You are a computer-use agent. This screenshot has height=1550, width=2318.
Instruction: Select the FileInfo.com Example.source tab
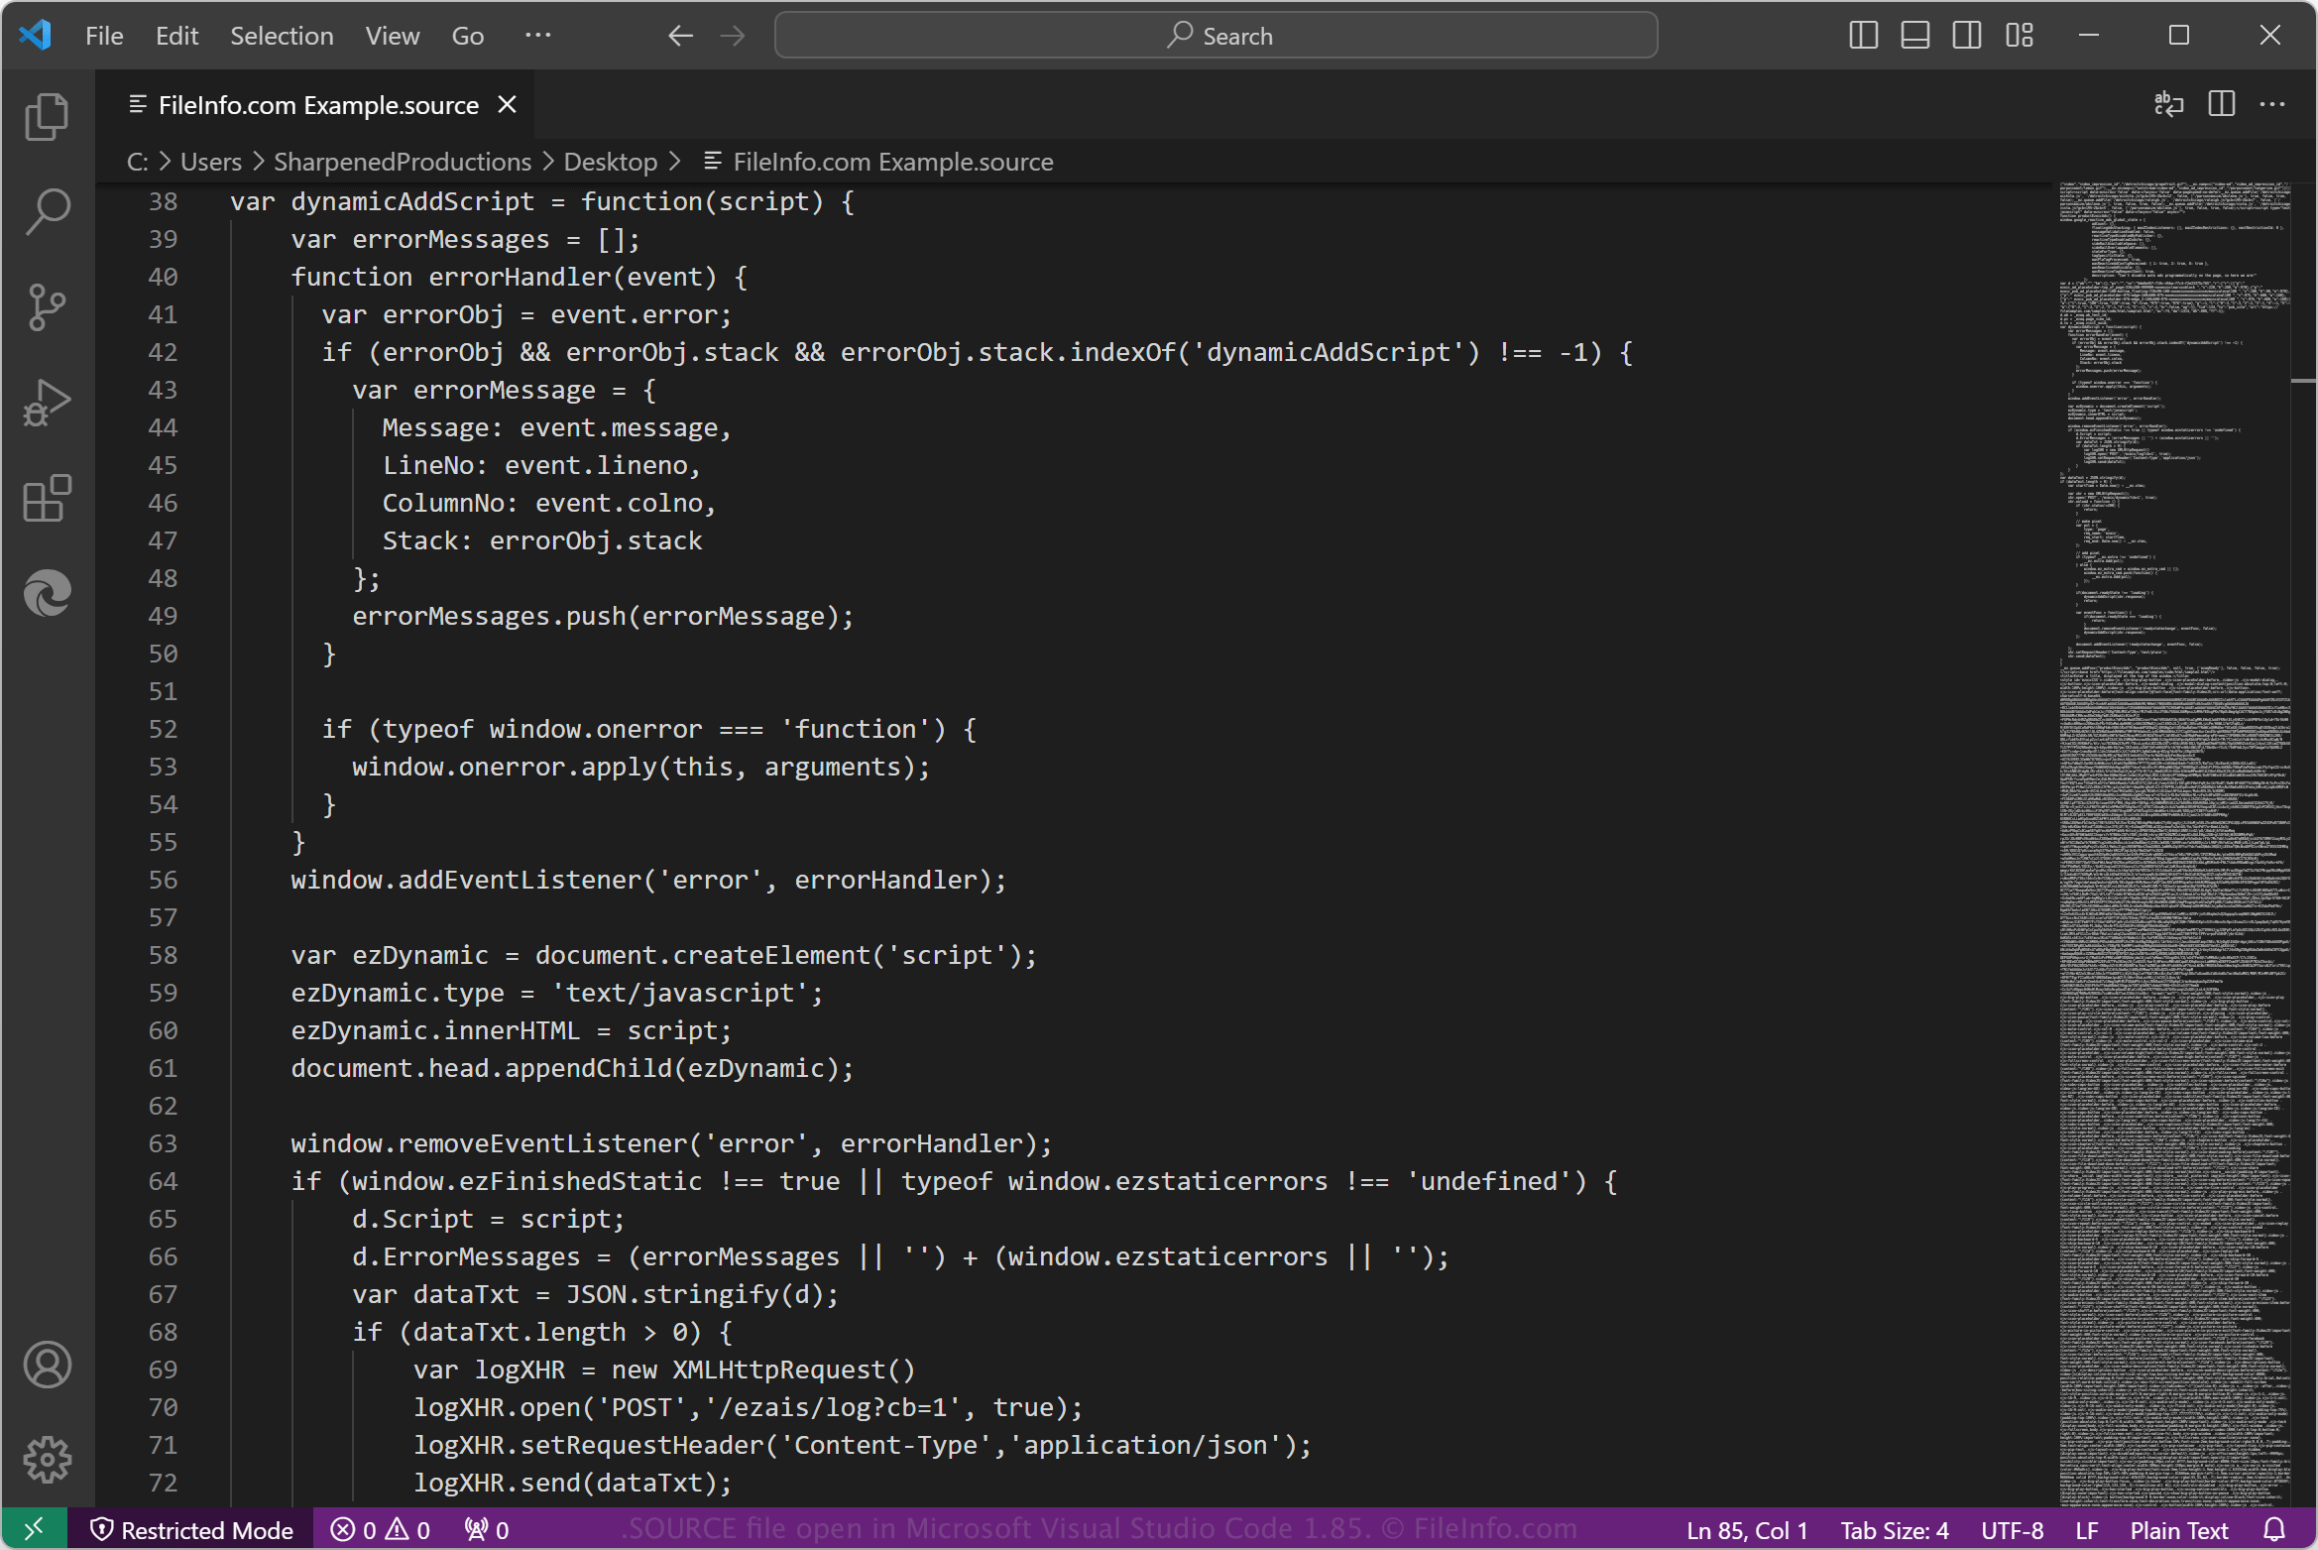click(315, 103)
